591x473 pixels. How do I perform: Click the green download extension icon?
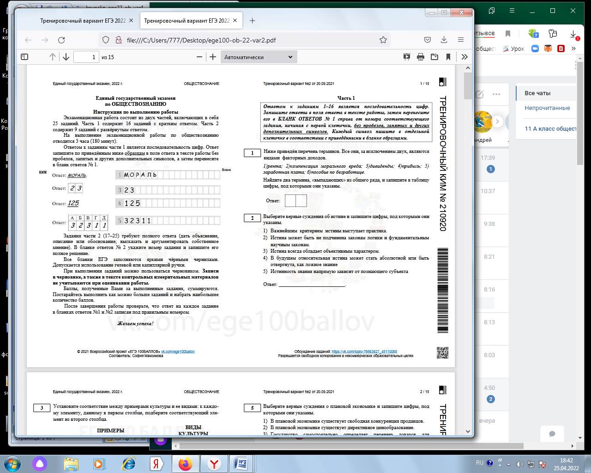533,34
